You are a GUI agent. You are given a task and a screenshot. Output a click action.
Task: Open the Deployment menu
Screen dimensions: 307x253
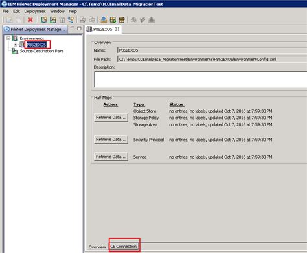[x=35, y=11]
